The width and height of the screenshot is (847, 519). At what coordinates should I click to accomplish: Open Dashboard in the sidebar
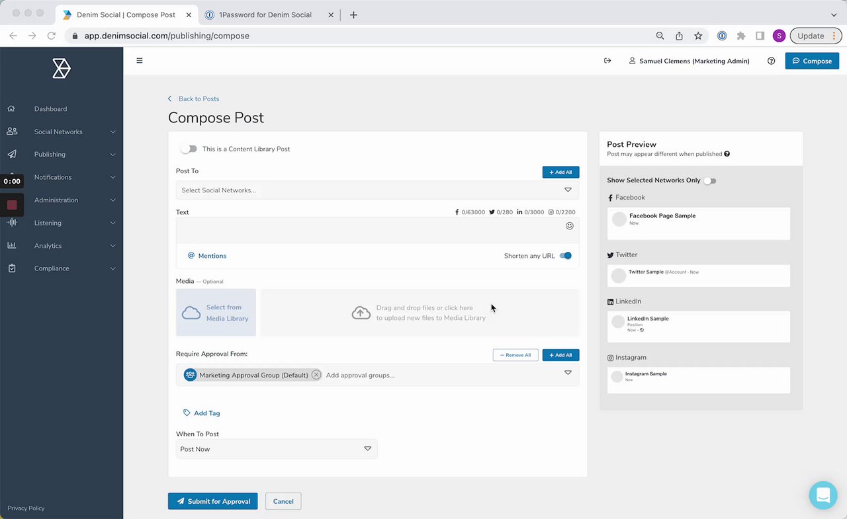click(x=50, y=108)
